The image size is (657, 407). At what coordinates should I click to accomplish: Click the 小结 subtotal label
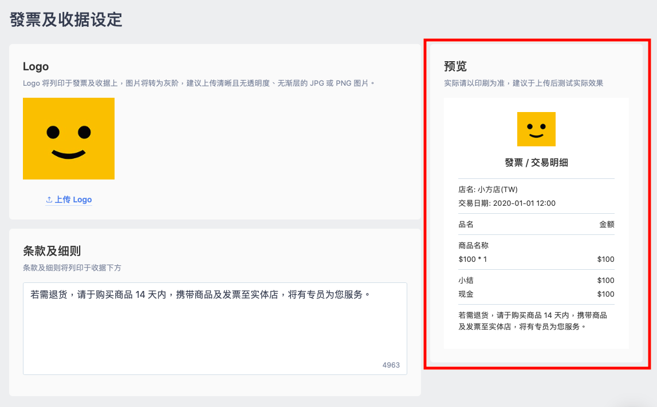point(466,280)
